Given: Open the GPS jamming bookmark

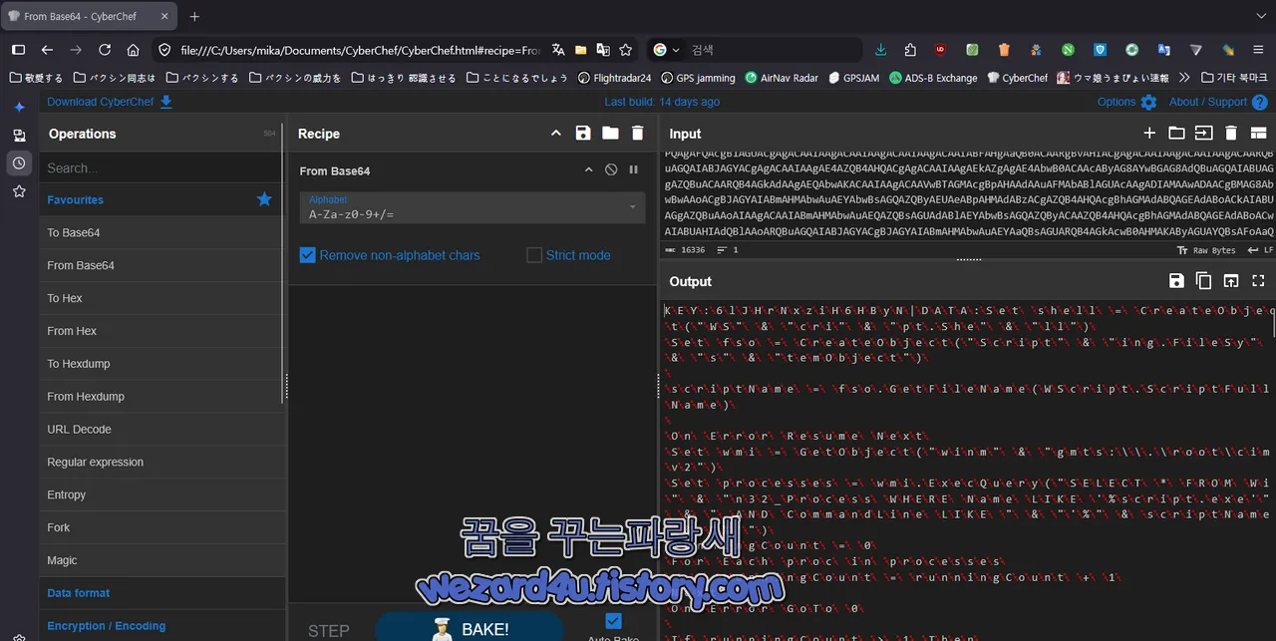Looking at the screenshot, I should (698, 77).
